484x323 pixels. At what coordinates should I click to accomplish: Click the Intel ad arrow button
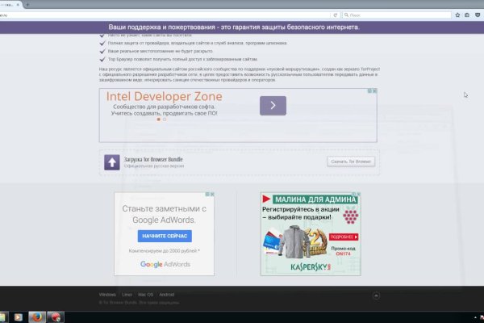(273, 105)
